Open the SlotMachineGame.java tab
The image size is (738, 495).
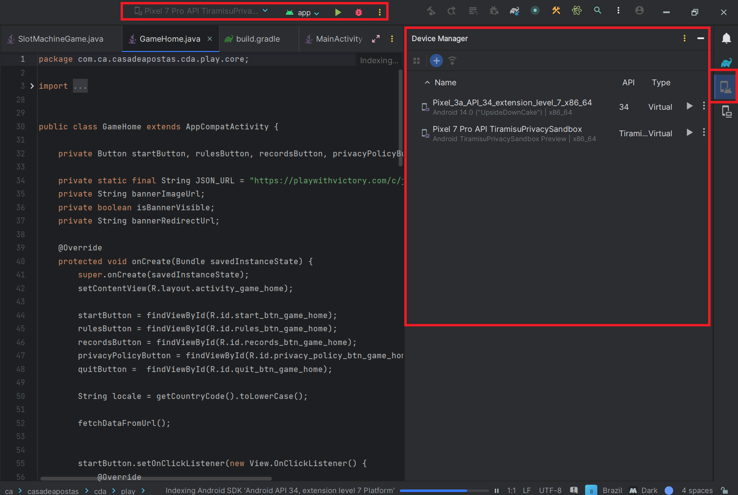[x=59, y=38]
